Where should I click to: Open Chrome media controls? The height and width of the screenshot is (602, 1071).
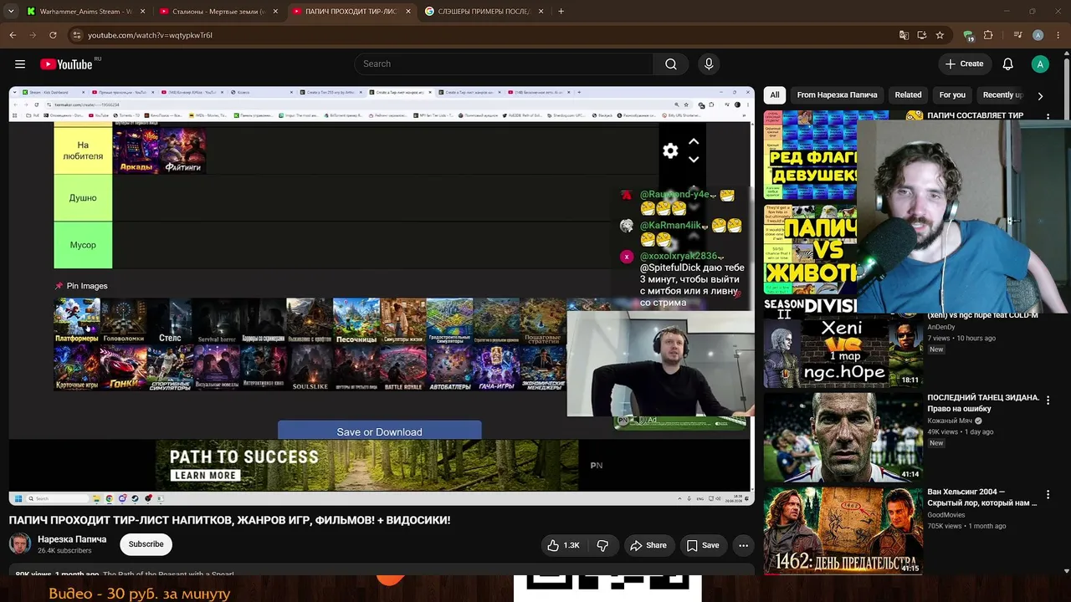(x=1017, y=35)
